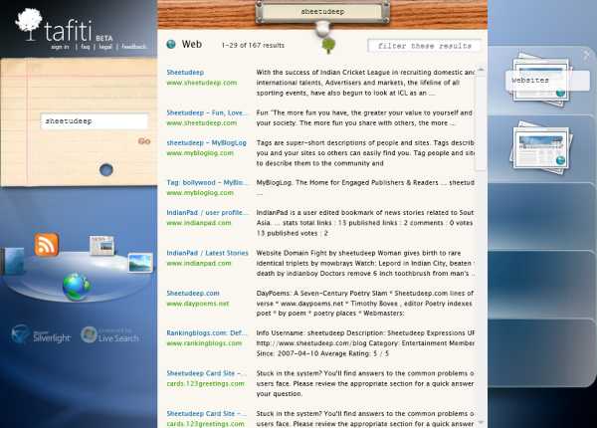
Task: Select the RSS feeds search icon
Action: coord(47,244)
